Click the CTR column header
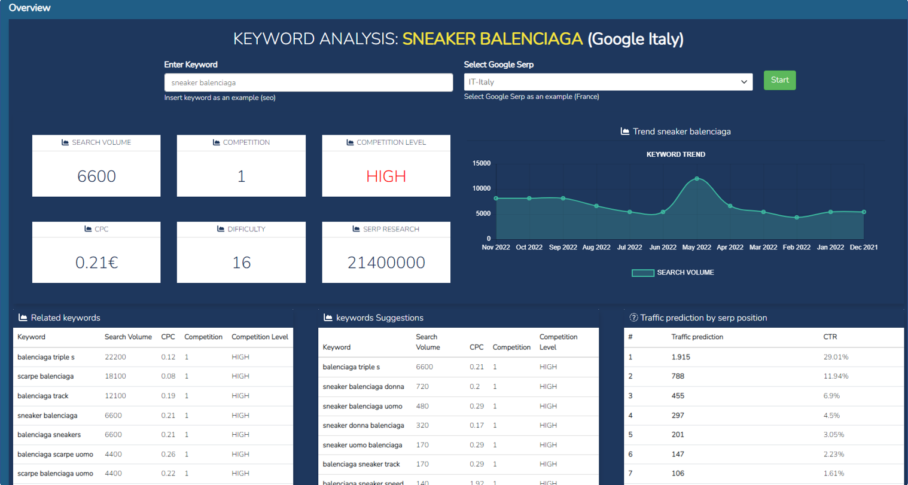The height and width of the screenshot is (485, 908). [x=830, y=337]
